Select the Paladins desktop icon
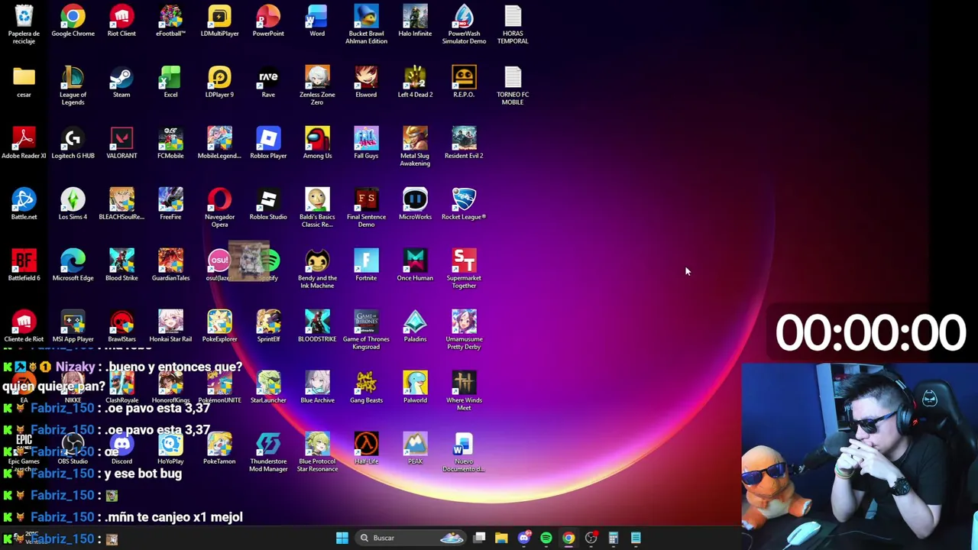This screenshot has width=978, height=550. click(x=415, y=327)
